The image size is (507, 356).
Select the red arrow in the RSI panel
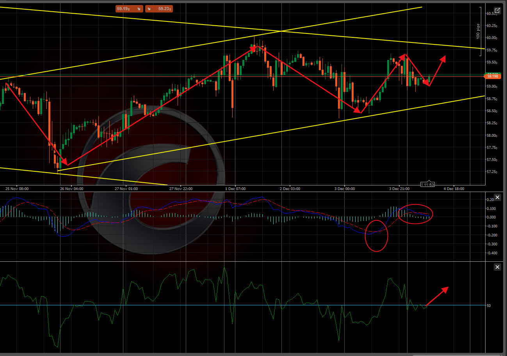click(x=437, y=296)
